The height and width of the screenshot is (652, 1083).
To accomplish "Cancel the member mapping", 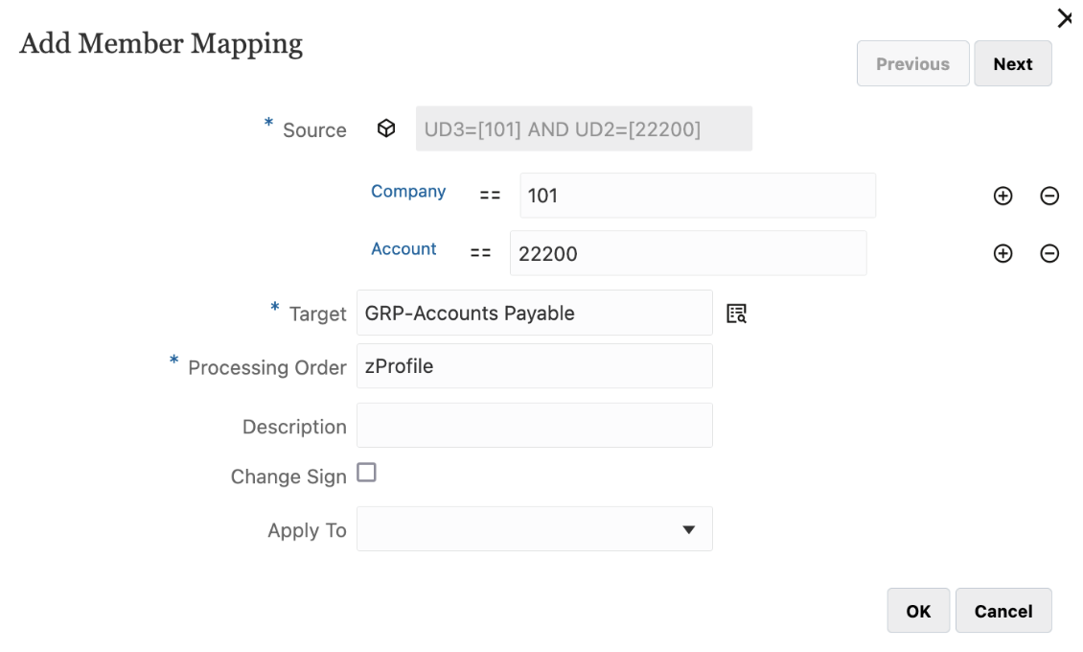I will pos(1002,611).
